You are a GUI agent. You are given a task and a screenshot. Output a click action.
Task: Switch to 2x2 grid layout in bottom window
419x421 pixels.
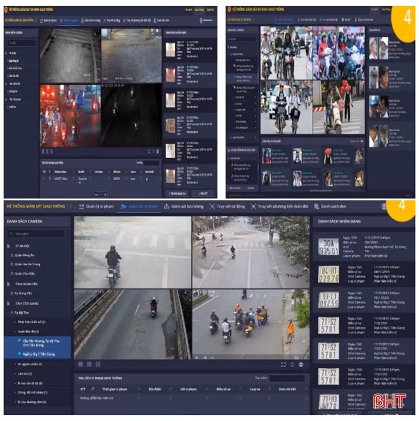[x=88, y=364]
